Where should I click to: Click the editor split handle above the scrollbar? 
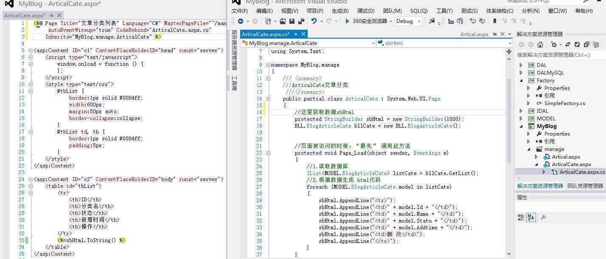coord(509,51)
